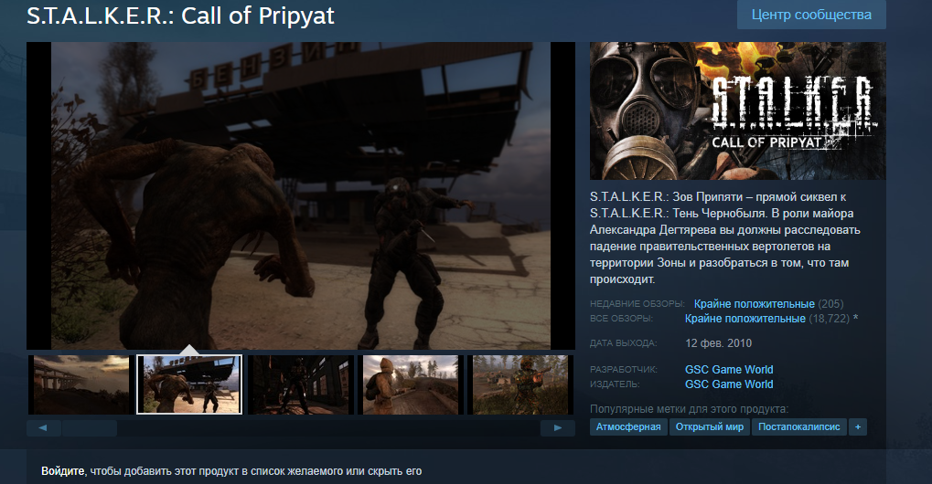Open recent reviews Крайне положительные (205)
This screenshot has width=932, height=484.
click(768, 304)
